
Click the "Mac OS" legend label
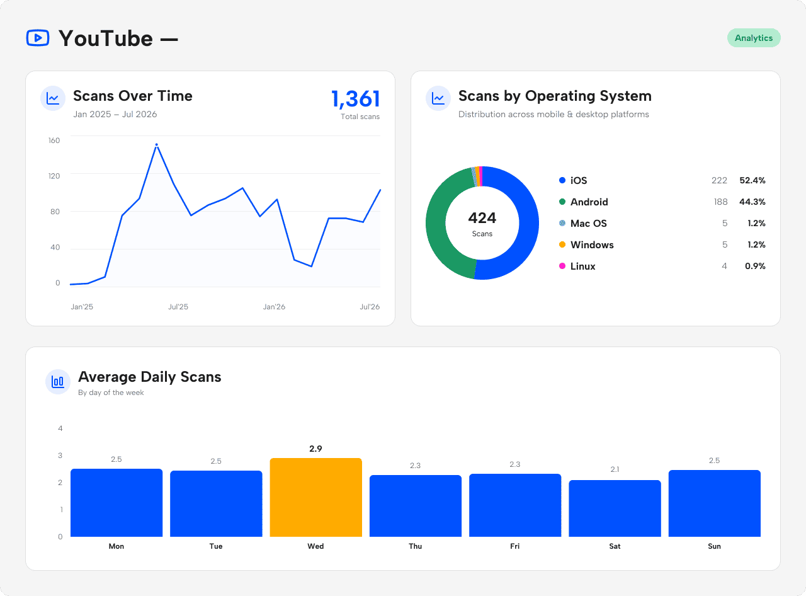point(589,223)
